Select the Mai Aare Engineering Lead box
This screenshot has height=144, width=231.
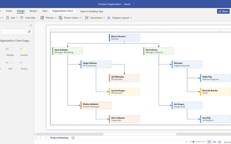click(187, 64)
